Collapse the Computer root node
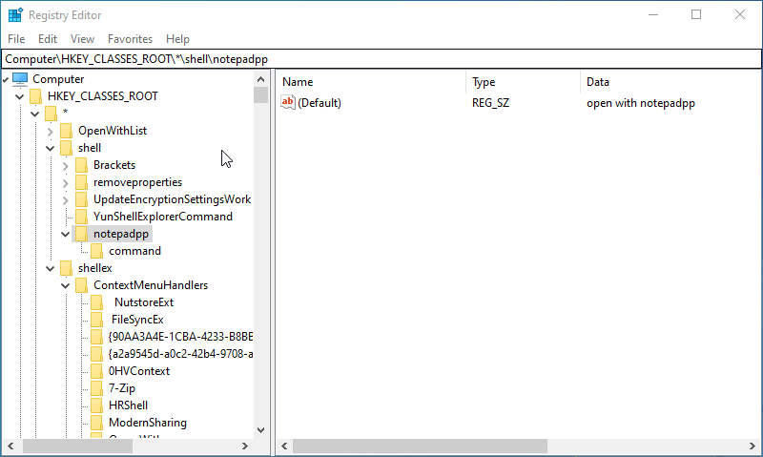Image resolution: width=763 pixels, height=457 pixels. [x=6, y=79]
